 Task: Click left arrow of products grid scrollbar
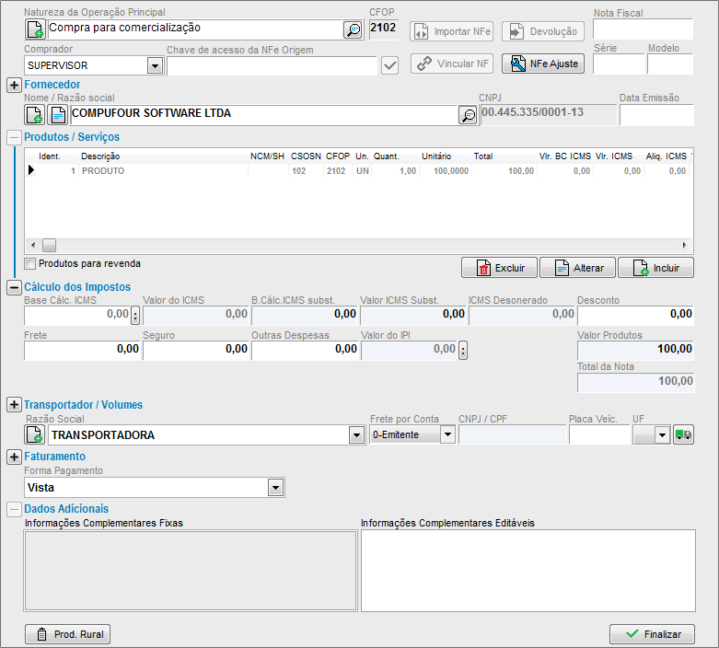coord(33,246)
